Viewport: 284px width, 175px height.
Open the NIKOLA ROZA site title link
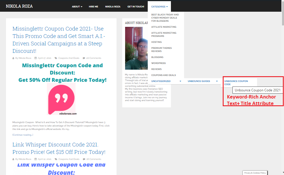pyautogui.click(x=19, y=6)
